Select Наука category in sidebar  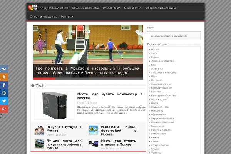pos(154,103)
